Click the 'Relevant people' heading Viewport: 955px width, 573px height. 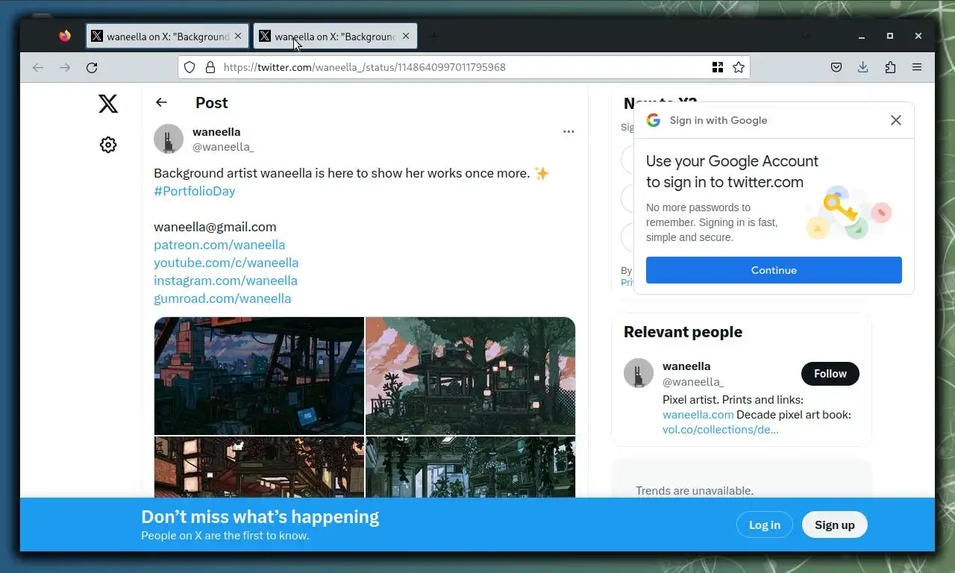(x=683, y=332)
